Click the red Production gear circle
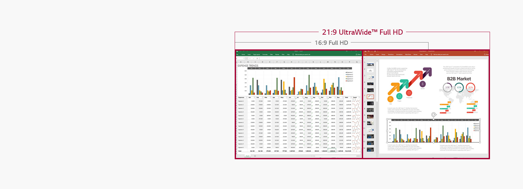The image size is (523, 189). click(409, 93)
